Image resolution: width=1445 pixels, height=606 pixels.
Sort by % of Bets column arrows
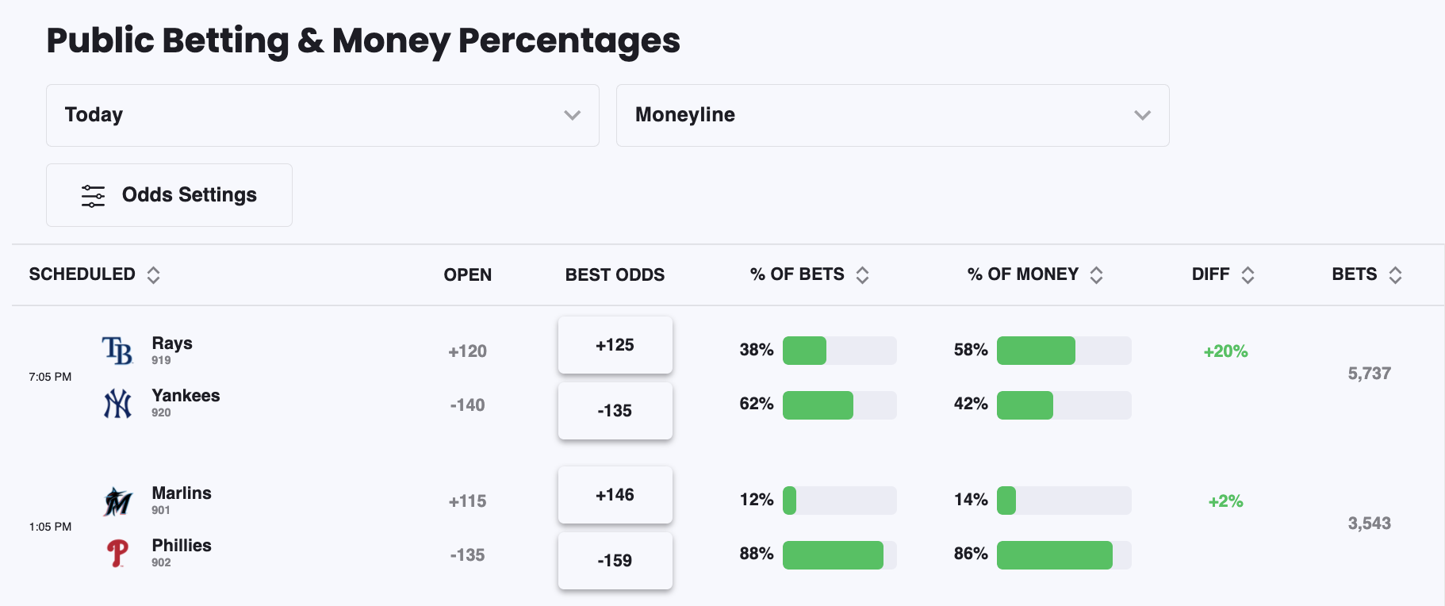863,275
